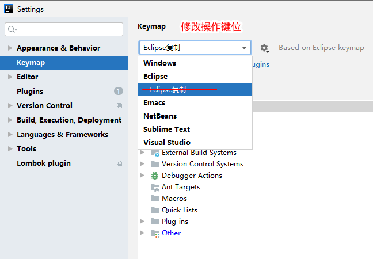Click 'Based on Eclipse keymap' text
This screenshot has height=259, width=373.
321,48
